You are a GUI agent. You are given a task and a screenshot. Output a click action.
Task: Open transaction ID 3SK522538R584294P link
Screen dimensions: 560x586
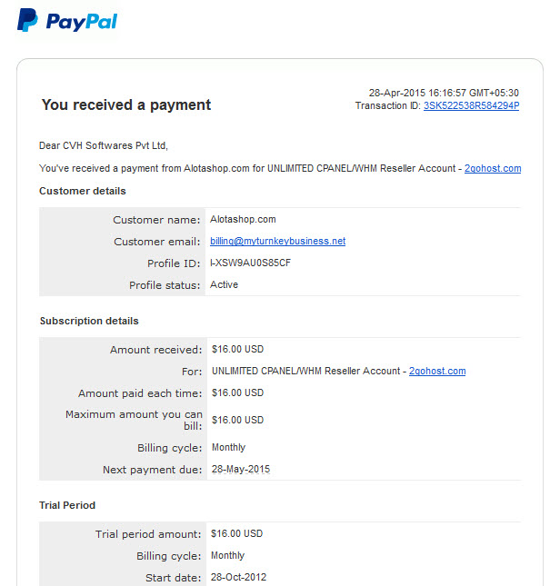point(471,105)
